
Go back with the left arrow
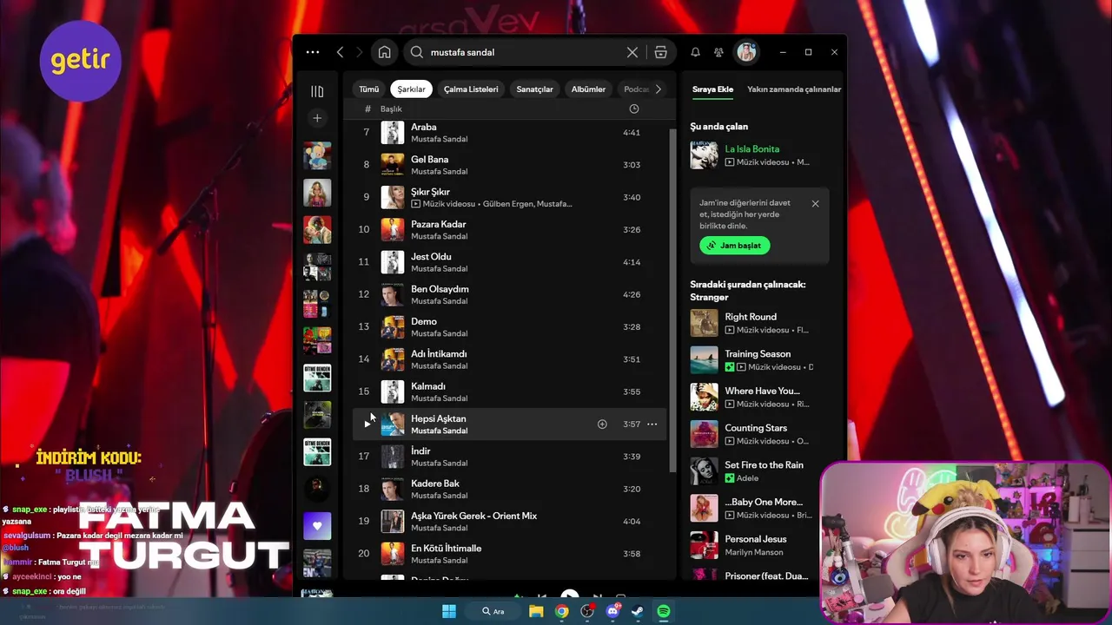pyautogui.click(x=340, y=52)
